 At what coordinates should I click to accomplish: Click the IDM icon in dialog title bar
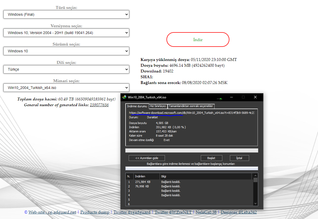pyautogui.click(x=125, y=97)
